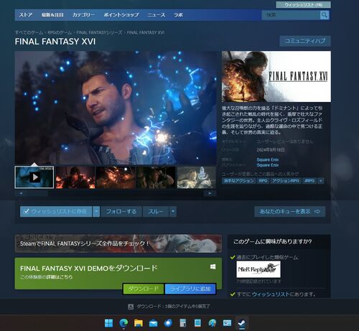359x331 pixels.
Task: Open the ストア menu
Action: tap(26, 15)
